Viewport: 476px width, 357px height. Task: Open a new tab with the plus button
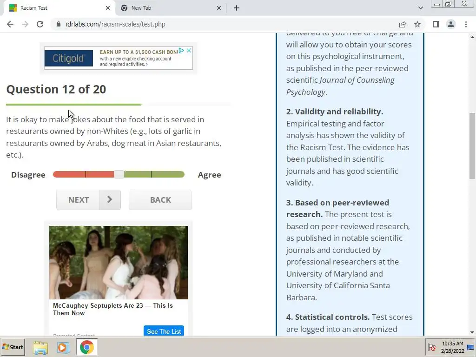tap(237, 8)
